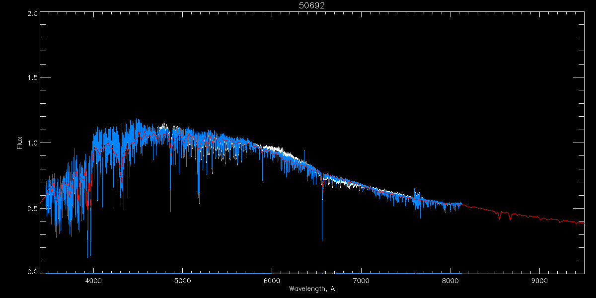
Task: Select the 8000 x-axis tick label
Action: click(x=450, y=280)
